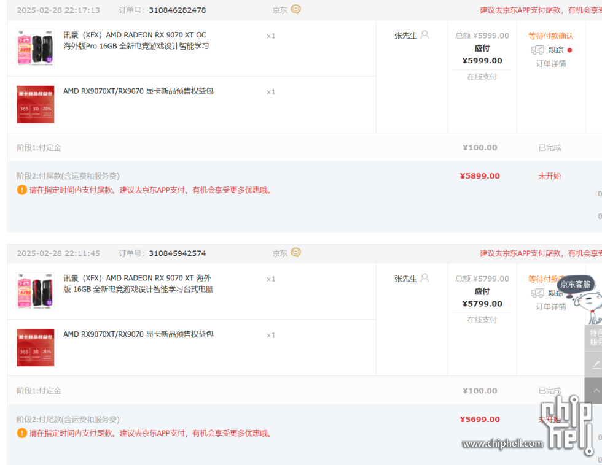The height and width of the screenshot is (465, 602).
Task: Click 阶段1:付定金 label in first order
Action: [x=39, y=148]
